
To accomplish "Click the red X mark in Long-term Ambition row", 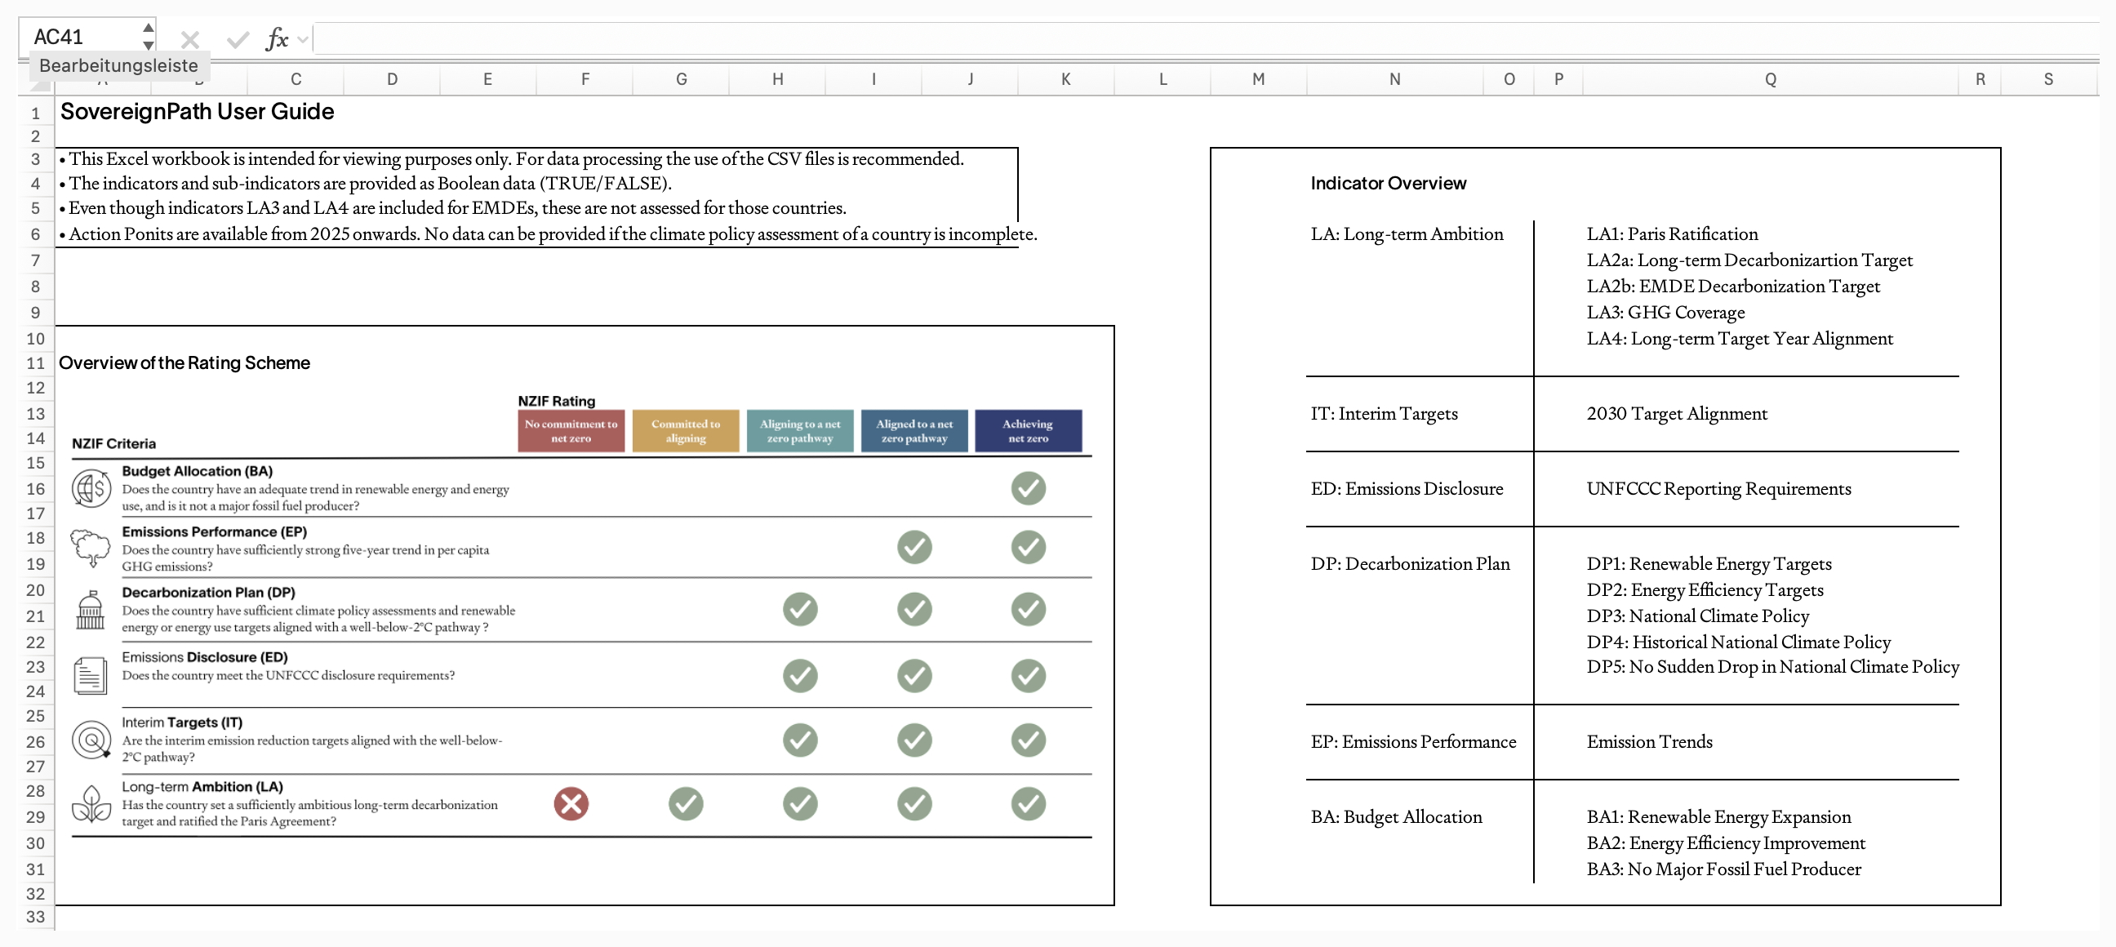I will click(571, 804).
